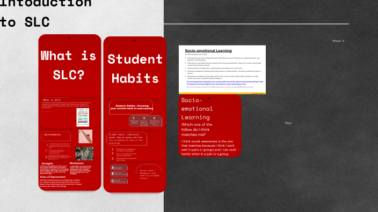This screenshot has height=212, width=378.
Task: Select option B box in Student Habits
Action: click(x=119, y=174)
